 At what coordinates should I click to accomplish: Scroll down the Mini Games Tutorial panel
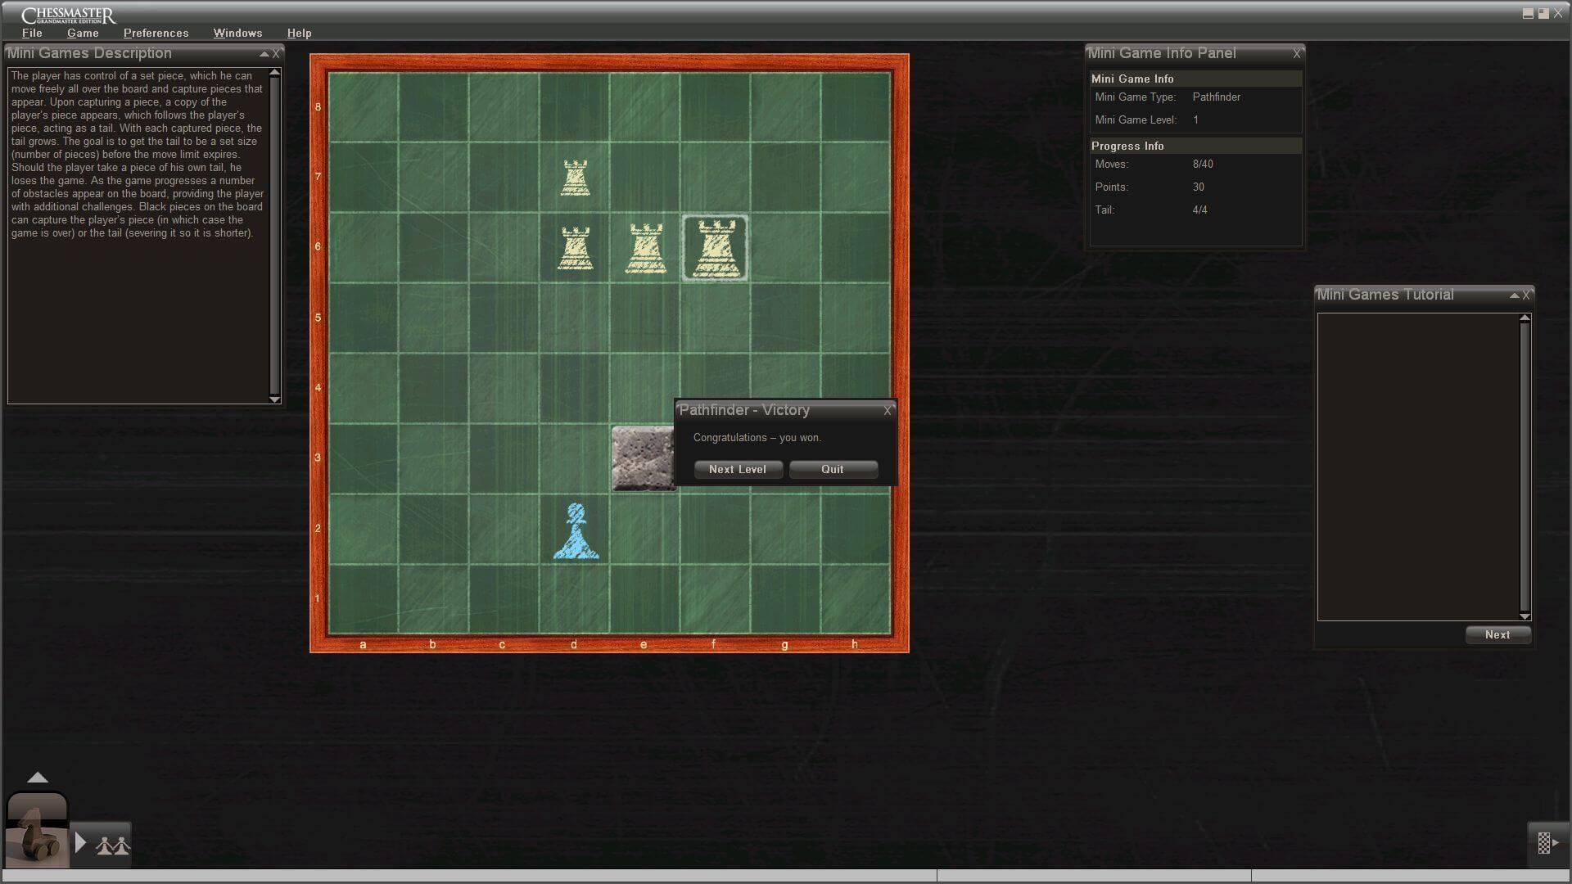(x=1527, y=614)
